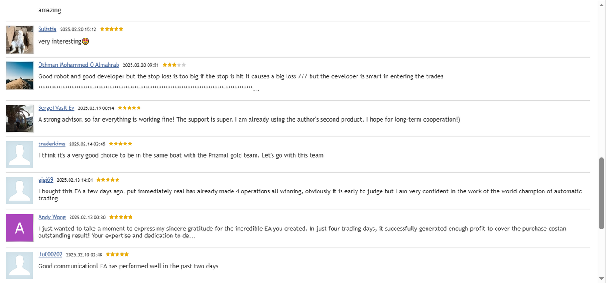Screen dimensions: 606x283
Task: Click the scroll up arrow of the scrollbar
Action: click(602, 4)
